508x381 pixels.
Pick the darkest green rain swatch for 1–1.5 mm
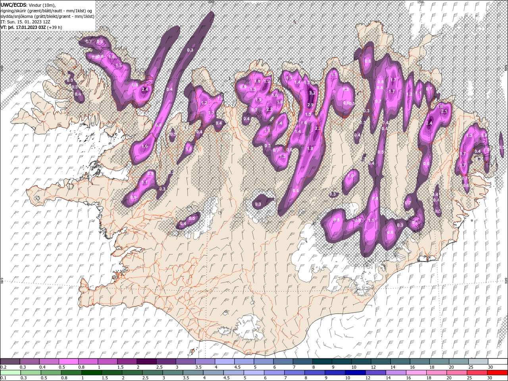[x=92, y=373]
